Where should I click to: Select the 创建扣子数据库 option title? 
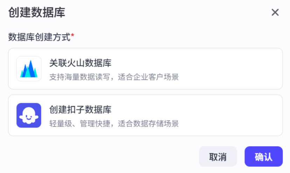[80, 110]
